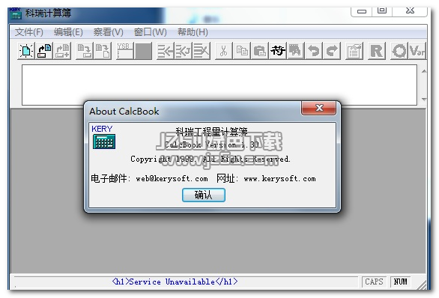Click the solid gray square toolbar icon

(143, 51)
